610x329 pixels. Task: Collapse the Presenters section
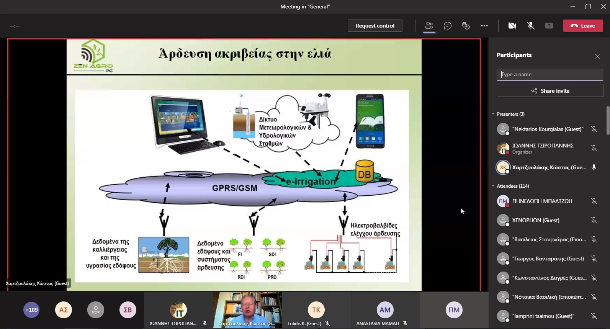point(493,114)
